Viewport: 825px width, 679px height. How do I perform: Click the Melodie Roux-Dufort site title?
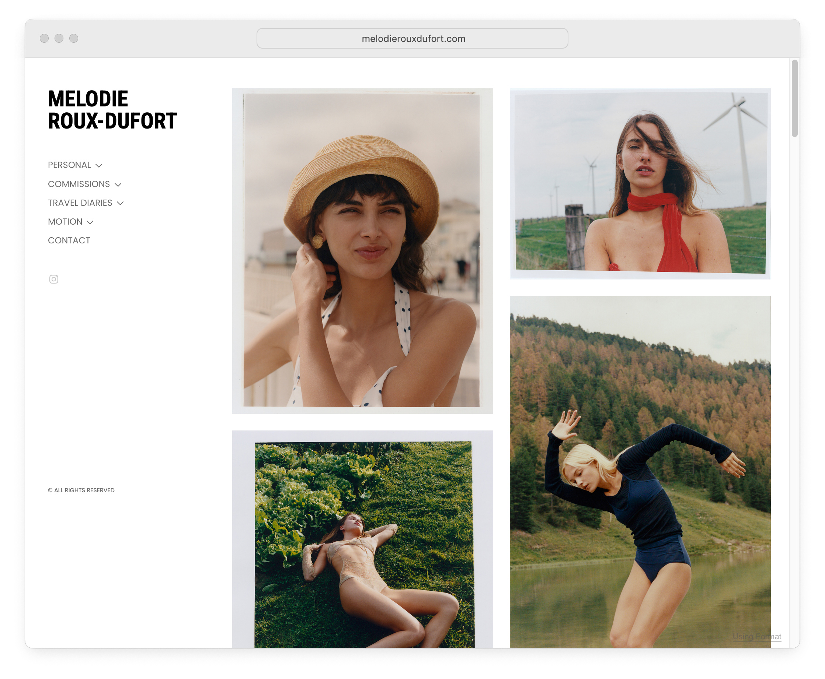click(112, 109)
